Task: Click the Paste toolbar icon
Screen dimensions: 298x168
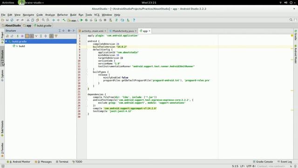Action: click(x=37, y=20)
